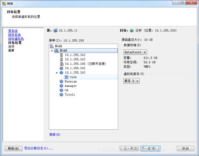The image size is (199, 156).
Task: Open the 版本 8 virtual machine version dropdown
Action: point(131,81)
